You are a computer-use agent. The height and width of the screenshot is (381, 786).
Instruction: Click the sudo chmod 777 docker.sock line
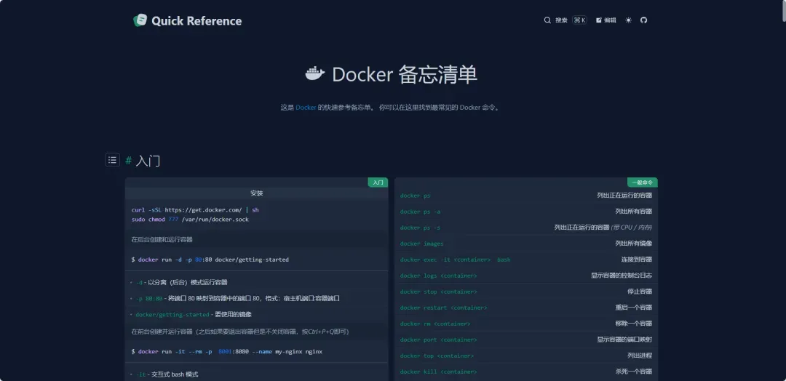(190, 220)
